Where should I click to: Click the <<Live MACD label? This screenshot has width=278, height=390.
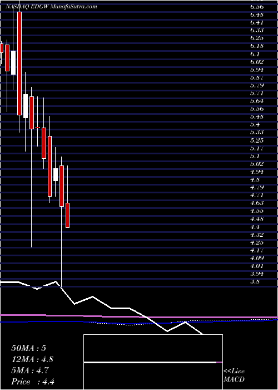(234, 375)
